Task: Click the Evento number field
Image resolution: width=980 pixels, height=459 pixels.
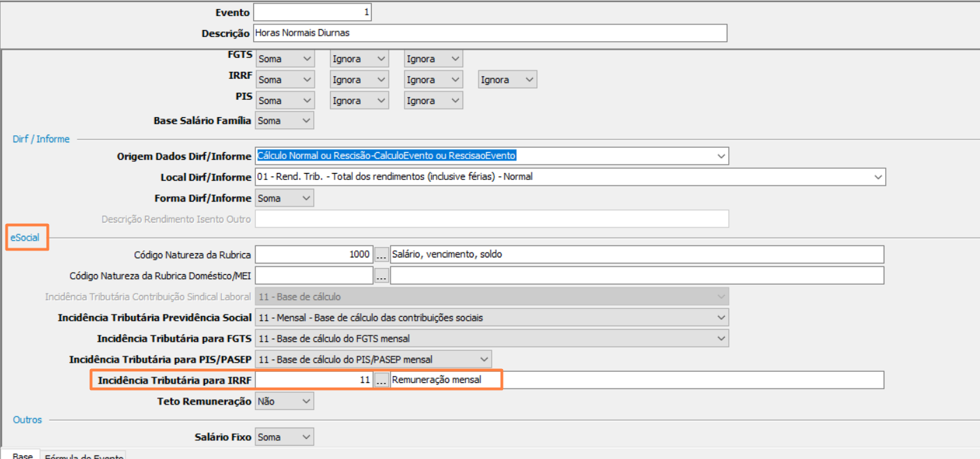Action: [x=312, y=12]
